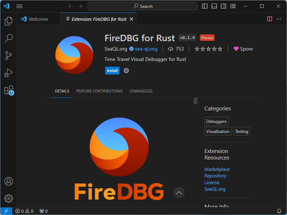Install the FireDBG extension
Viewport: 287px width, 215px height.
tap(112, 71)
